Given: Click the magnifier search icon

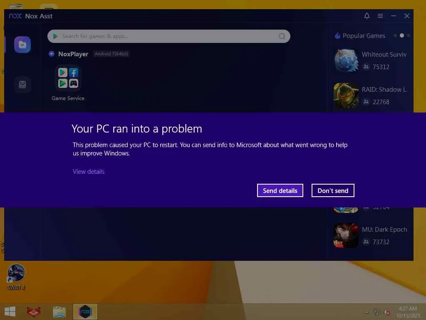Looking at the screenshot, I should [282, 36].
